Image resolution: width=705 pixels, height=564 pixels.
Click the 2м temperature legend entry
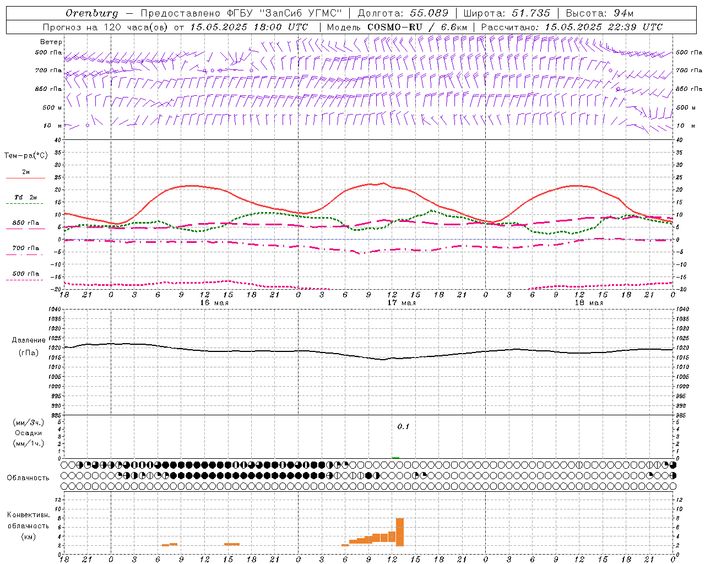26,172
